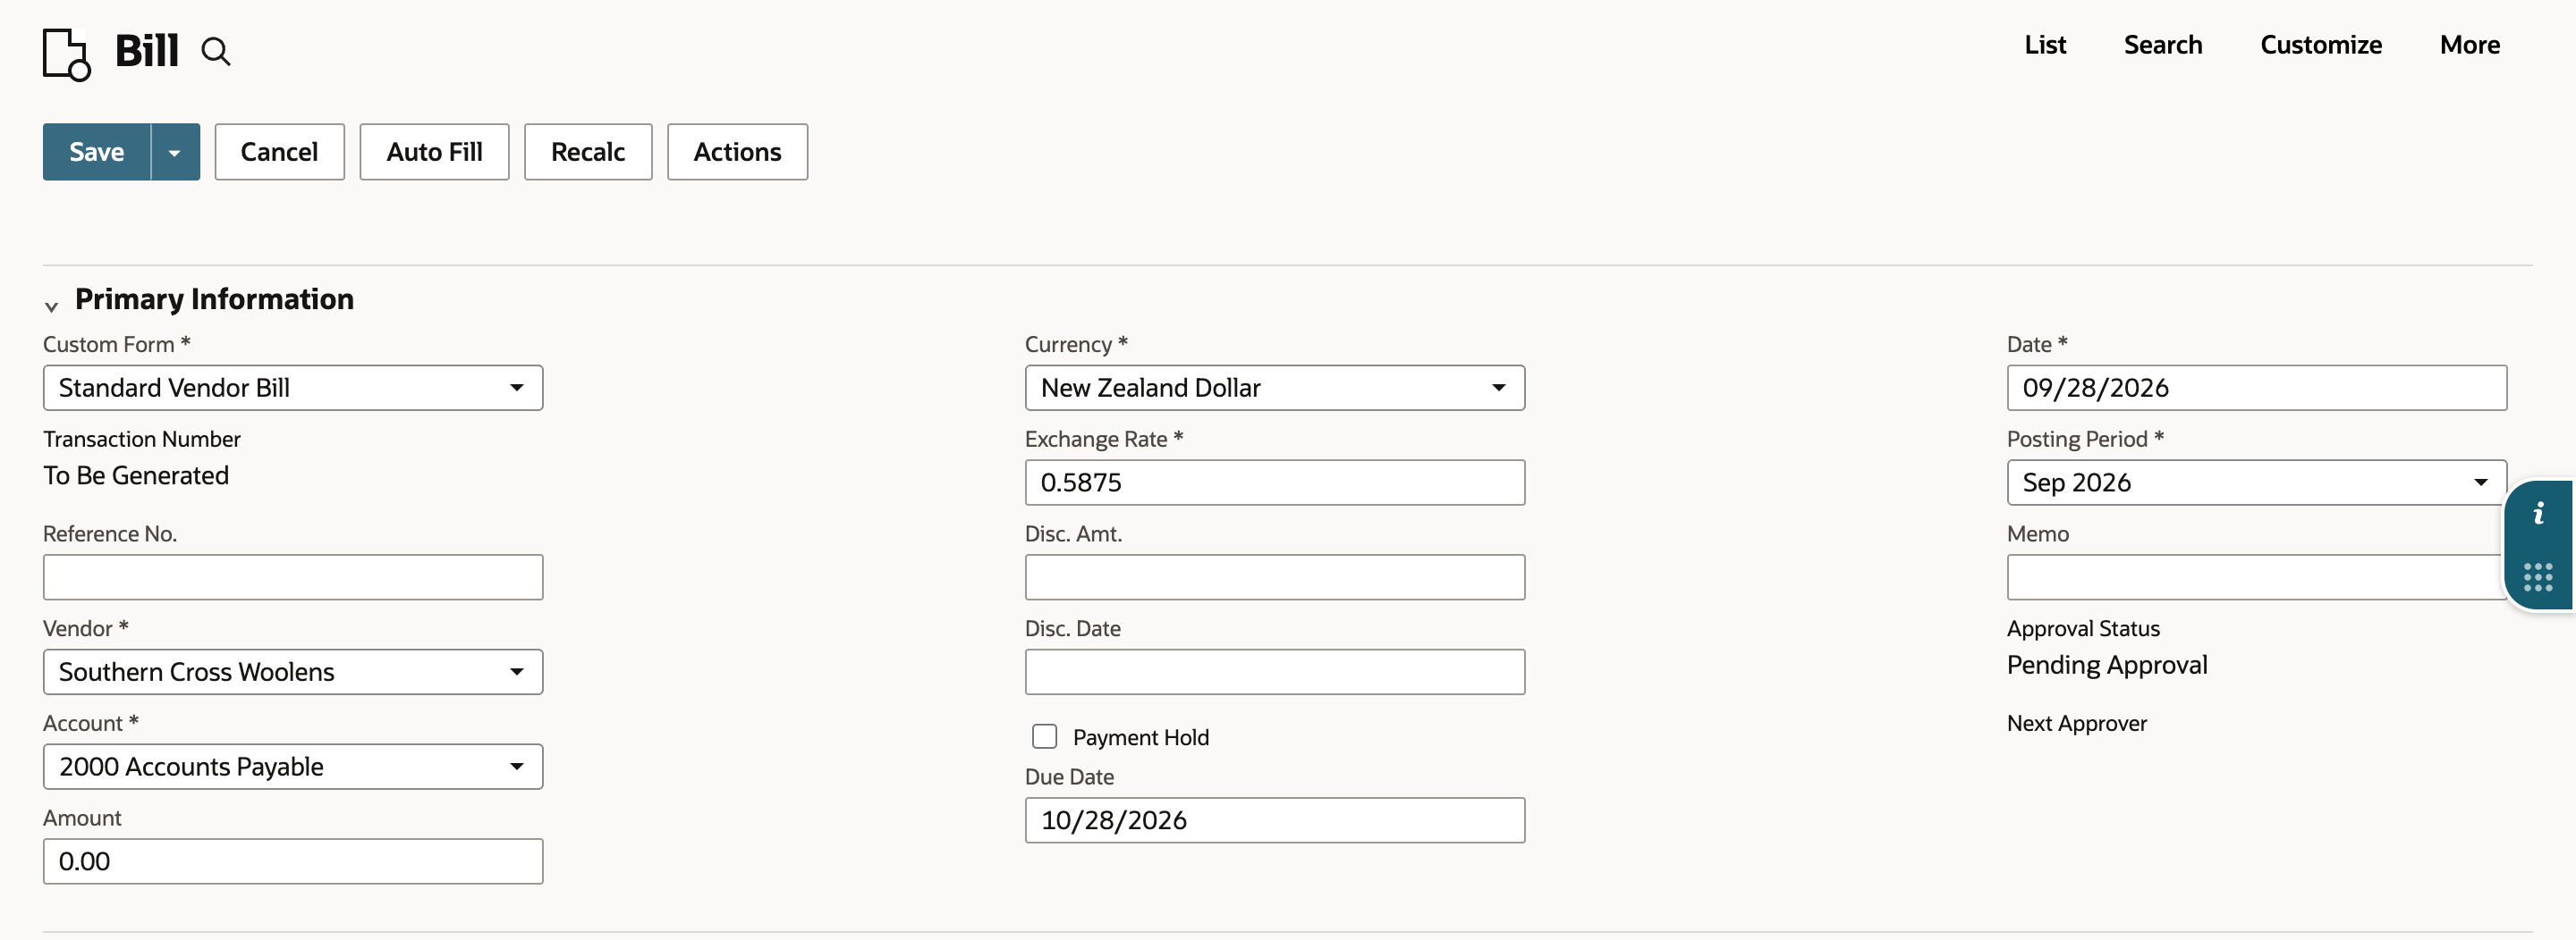Collapse the Primary Information section
The image size is (2576, 940).
51,305
